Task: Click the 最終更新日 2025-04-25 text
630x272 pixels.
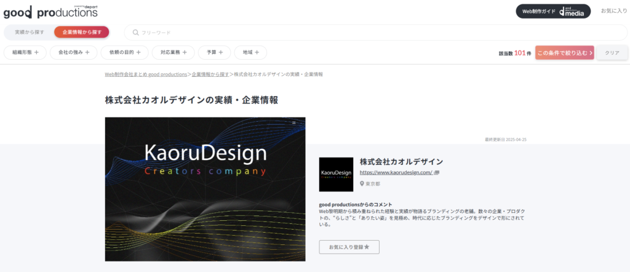Action: click(506, 140)
